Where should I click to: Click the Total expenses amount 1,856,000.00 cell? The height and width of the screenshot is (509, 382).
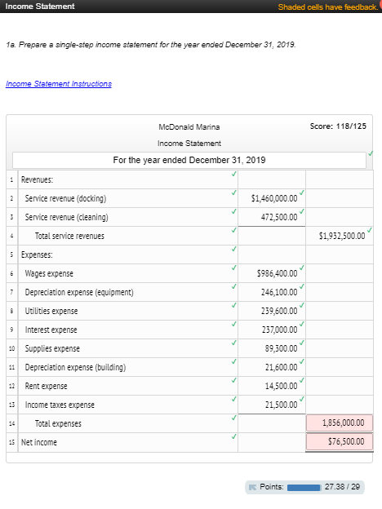(x=339, y=423)
